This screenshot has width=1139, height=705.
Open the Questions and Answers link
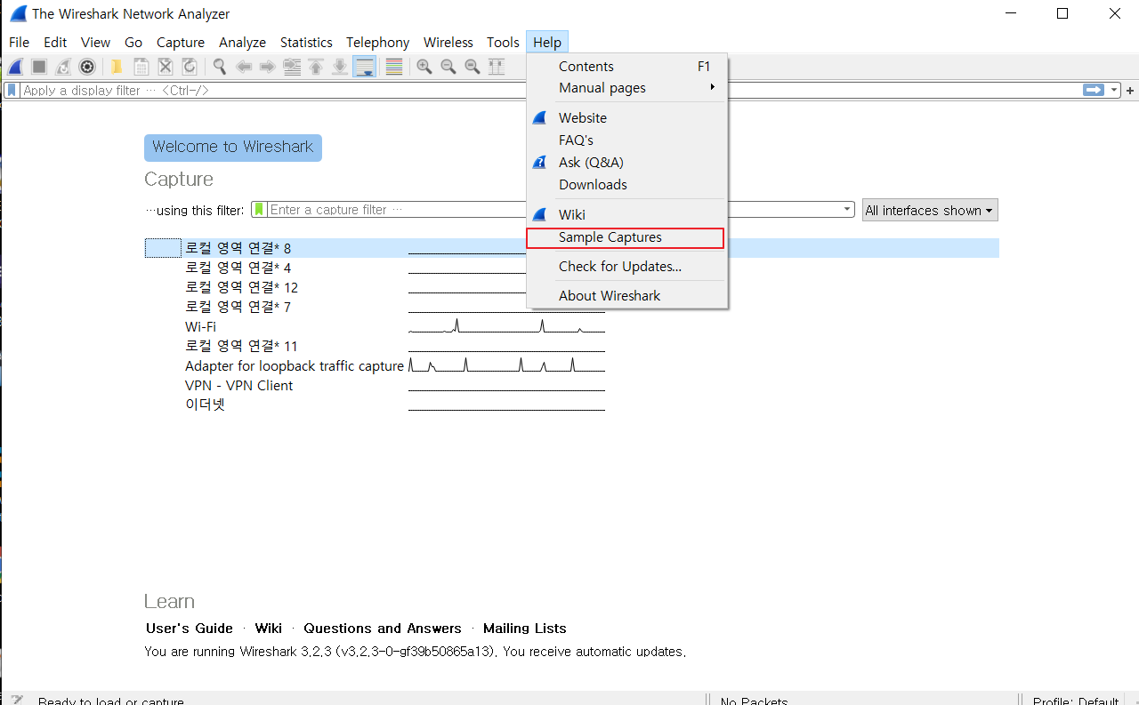point(383,628)
